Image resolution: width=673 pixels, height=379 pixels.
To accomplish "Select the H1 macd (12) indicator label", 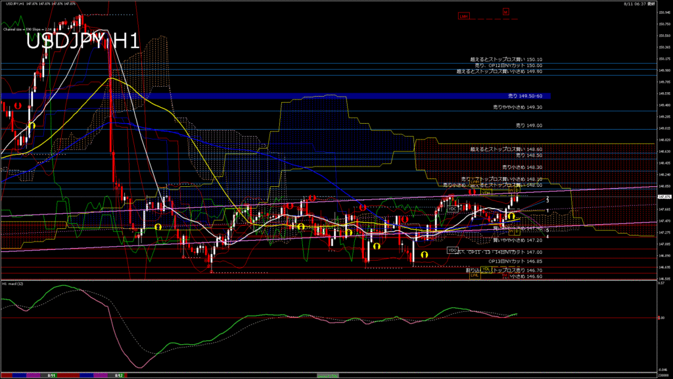I will (x=13, y=284).
